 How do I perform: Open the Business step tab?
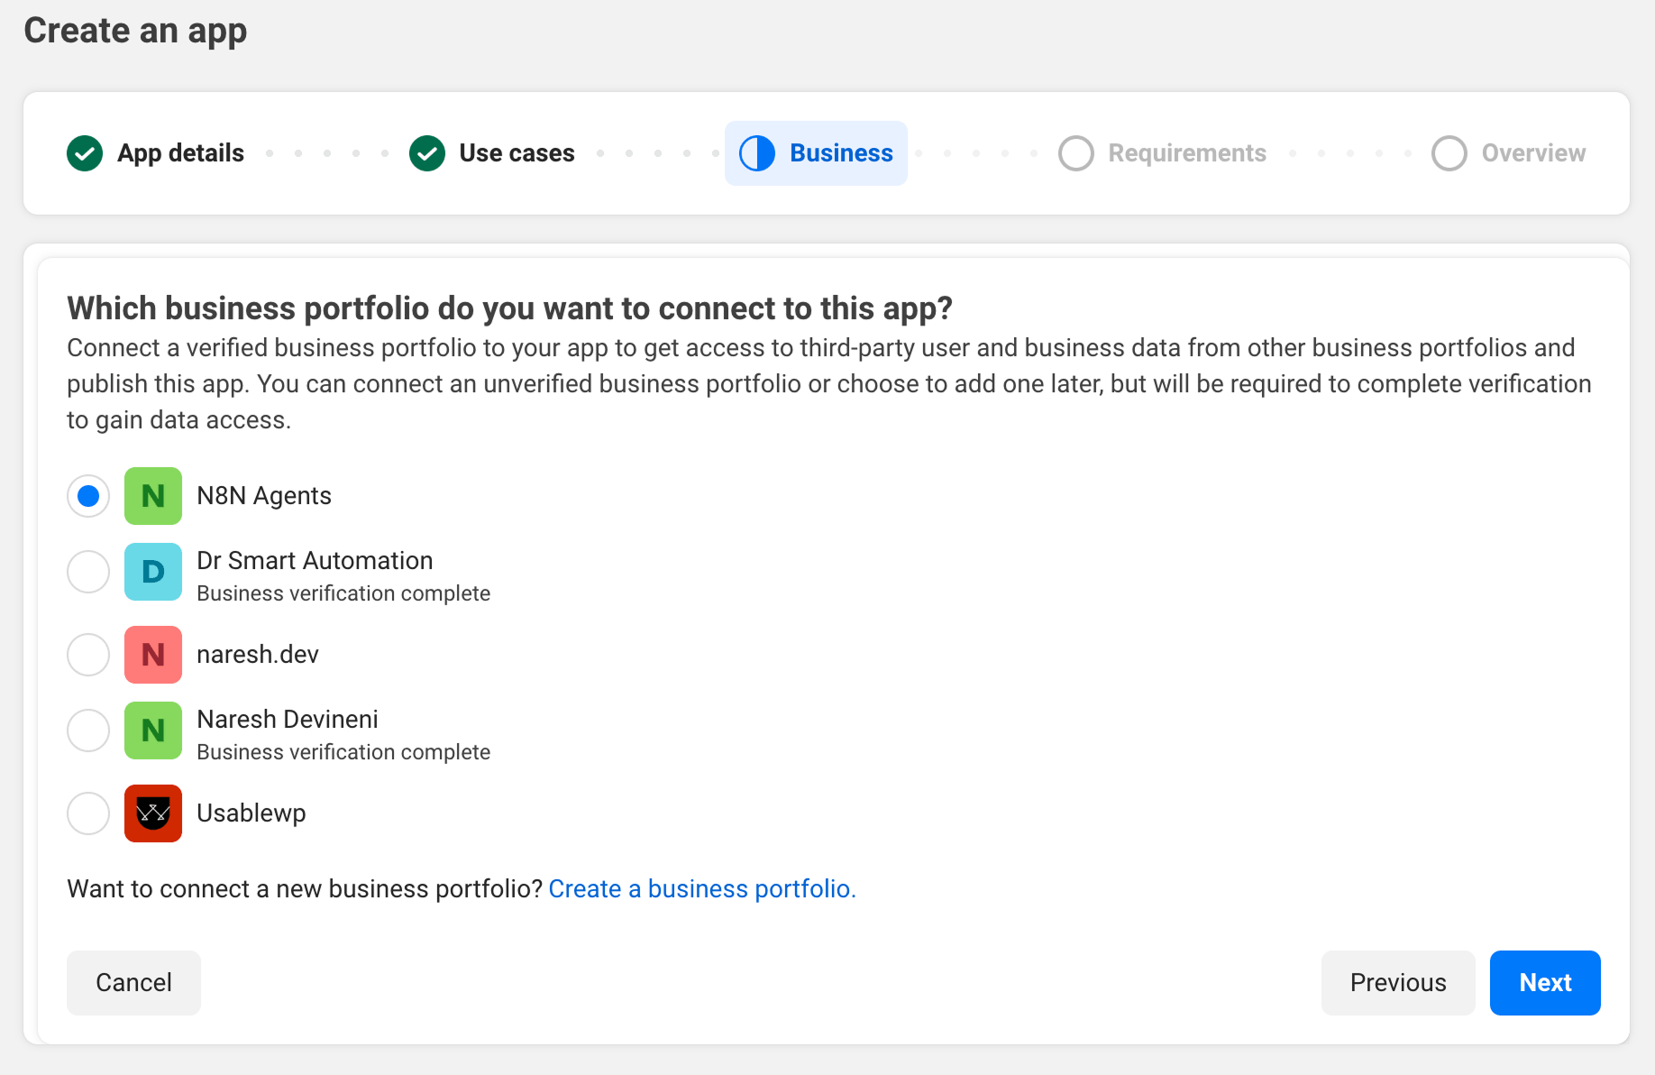point(816,153)
